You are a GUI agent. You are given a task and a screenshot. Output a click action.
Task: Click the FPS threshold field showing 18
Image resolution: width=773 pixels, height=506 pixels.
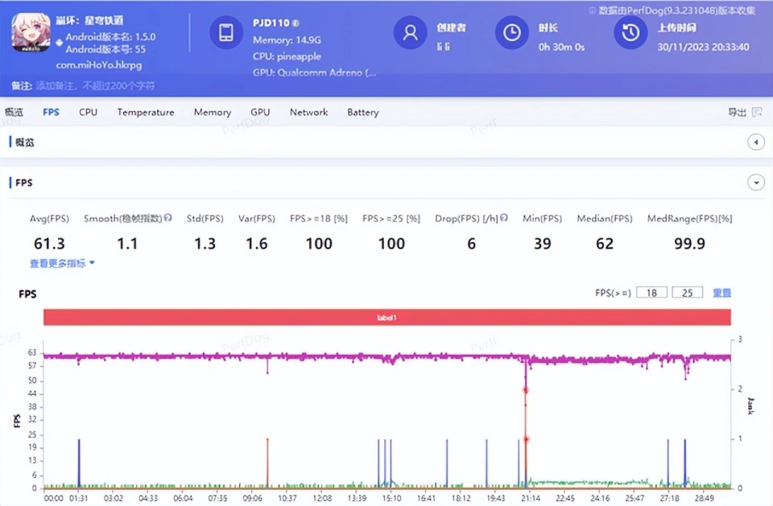coord(651,293)
